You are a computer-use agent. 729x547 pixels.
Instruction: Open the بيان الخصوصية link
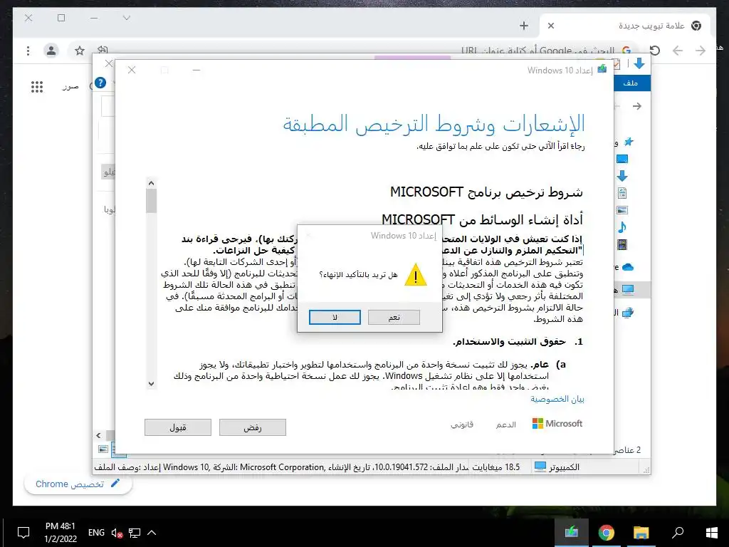[x=557, y=399]
